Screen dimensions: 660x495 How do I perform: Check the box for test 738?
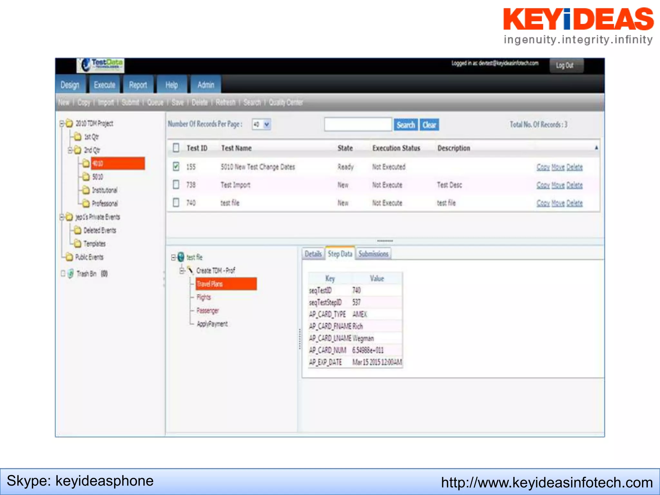coord(176,184)
